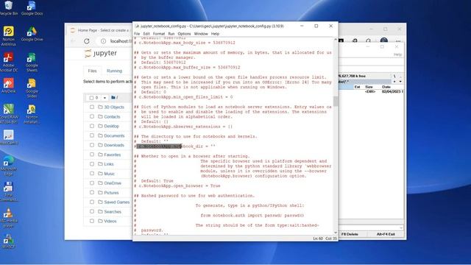Open the Help menu in Total Commander window
The image size is (471, 265).
[397, 54]
